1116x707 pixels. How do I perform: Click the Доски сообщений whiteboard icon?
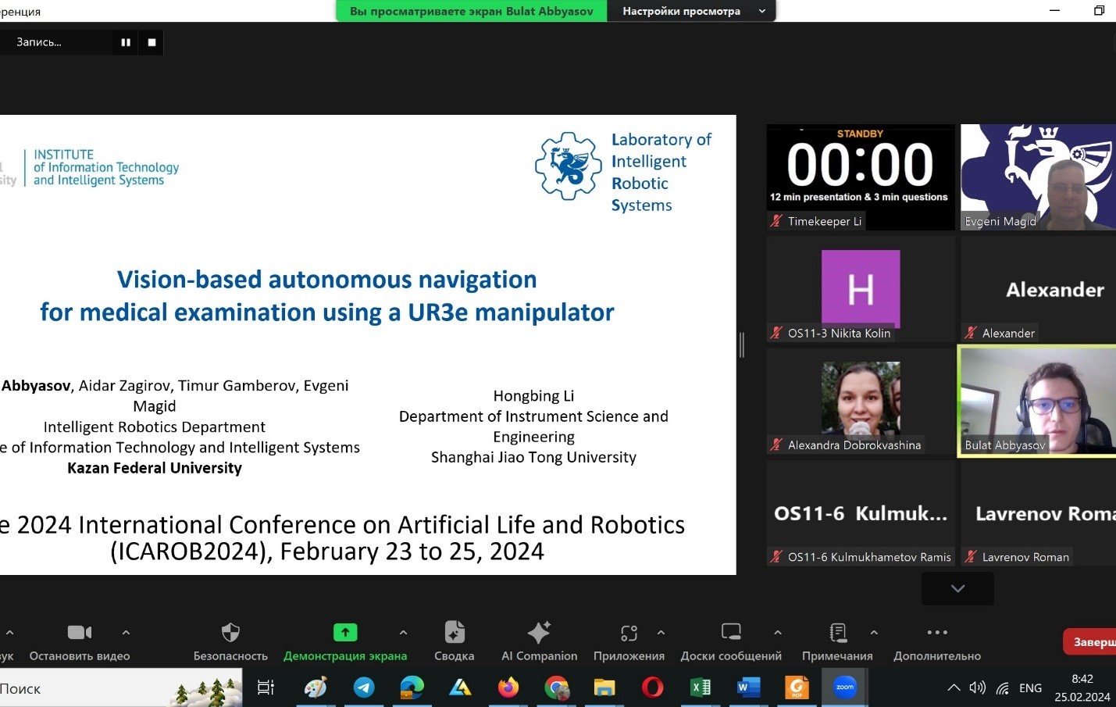coord(730,631)
